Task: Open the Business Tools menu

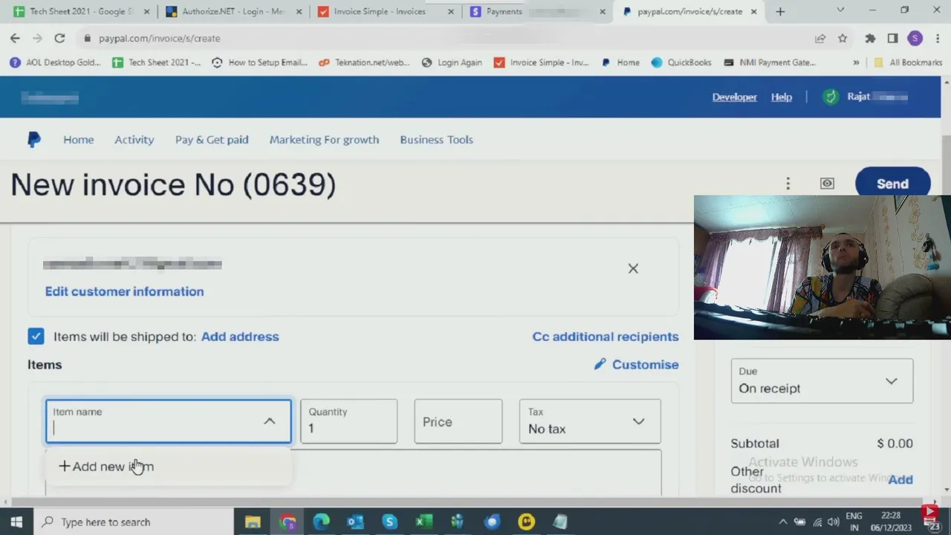Action: pos(436,140)
